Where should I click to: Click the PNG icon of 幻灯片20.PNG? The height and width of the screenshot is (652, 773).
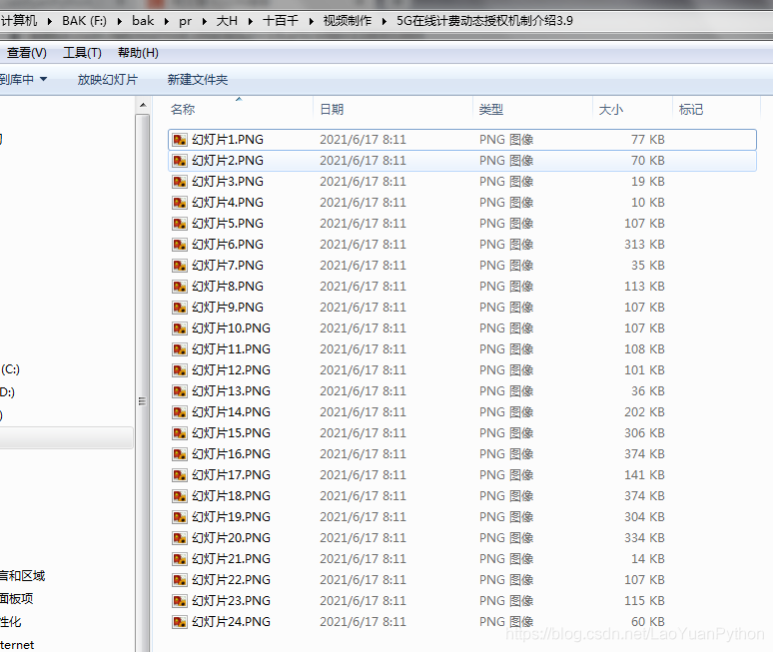180,537
